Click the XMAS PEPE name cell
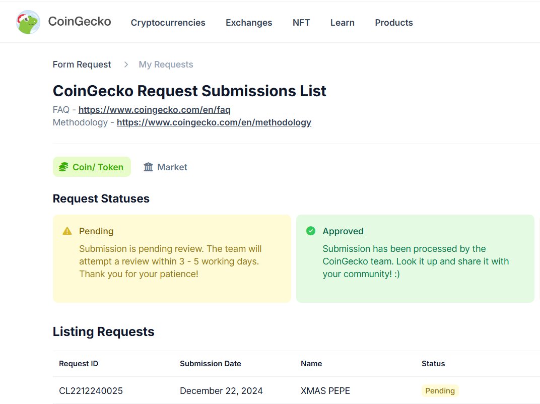540x404 pixels. (325, 391)
